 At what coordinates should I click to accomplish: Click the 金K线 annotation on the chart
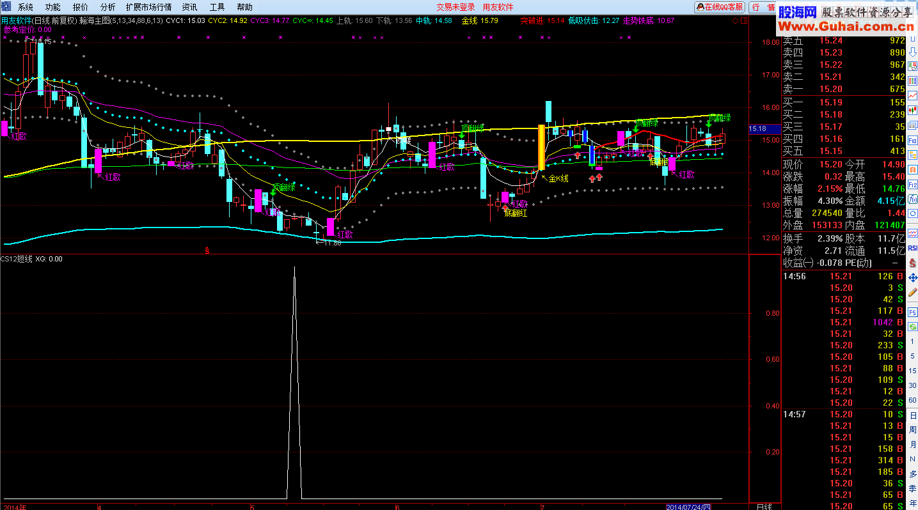coord(558,178)
